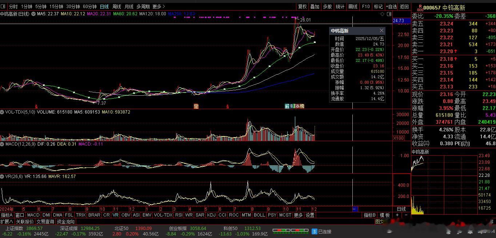Expand the 更多 periods menu in top bar

[x=159, y=7]
